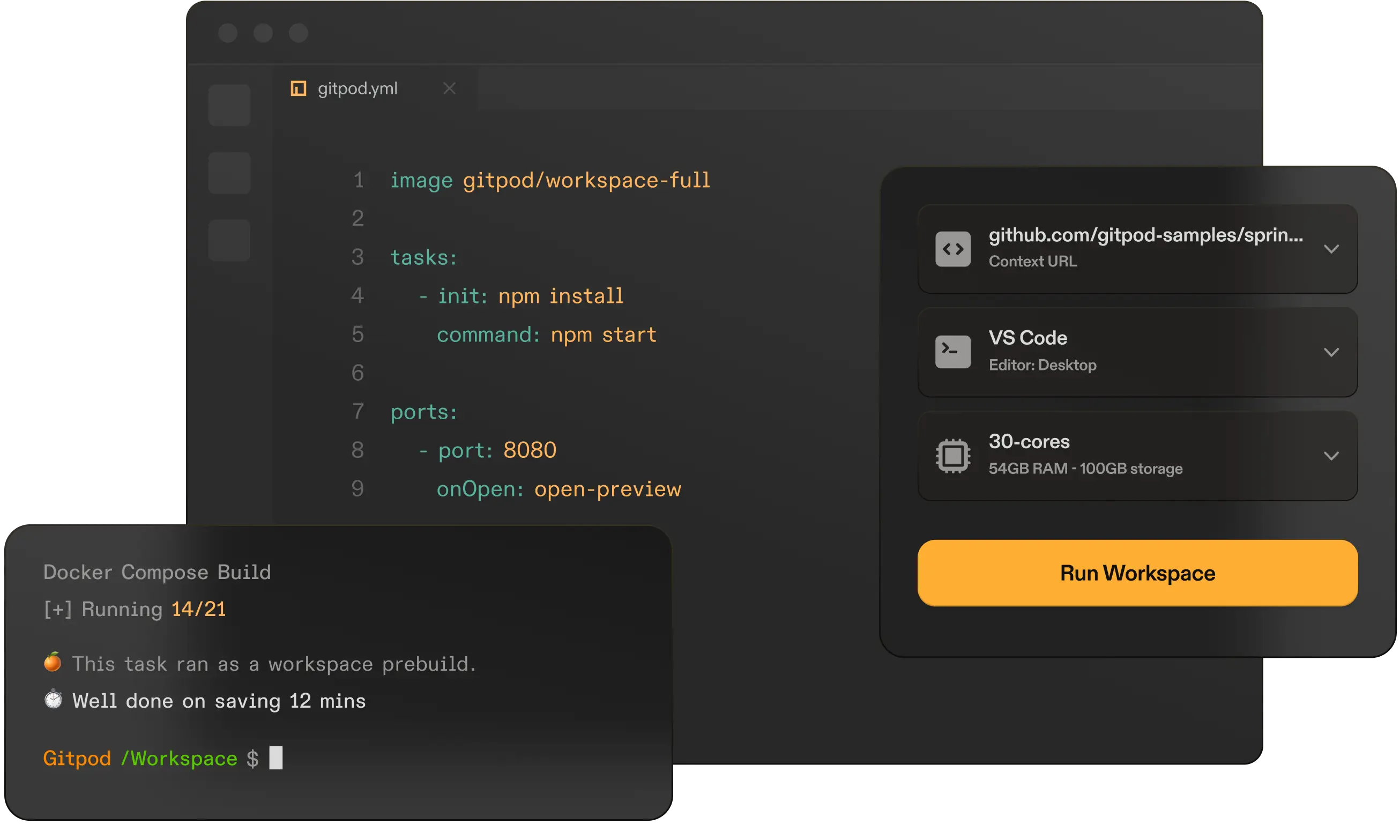Click 'npm install' on line 4

tap(561, 296)
